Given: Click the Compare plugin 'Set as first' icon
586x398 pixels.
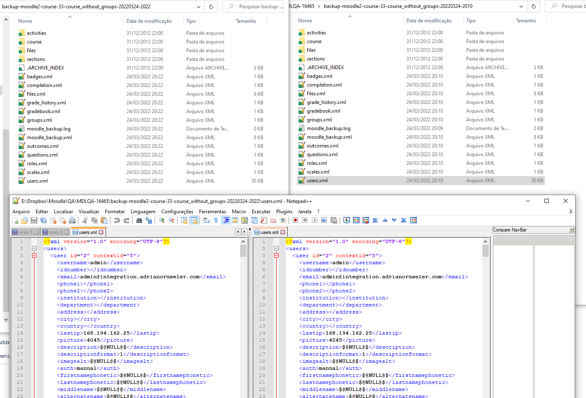Looking at the screenshot, I should [x=347, y=220].
